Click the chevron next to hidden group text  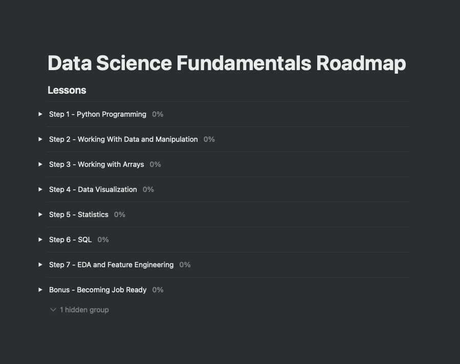coord(53,309)
